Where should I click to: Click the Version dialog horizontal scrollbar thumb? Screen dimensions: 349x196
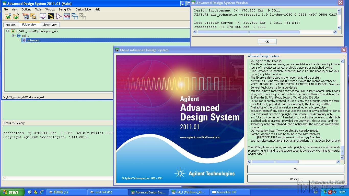[249, 32]
